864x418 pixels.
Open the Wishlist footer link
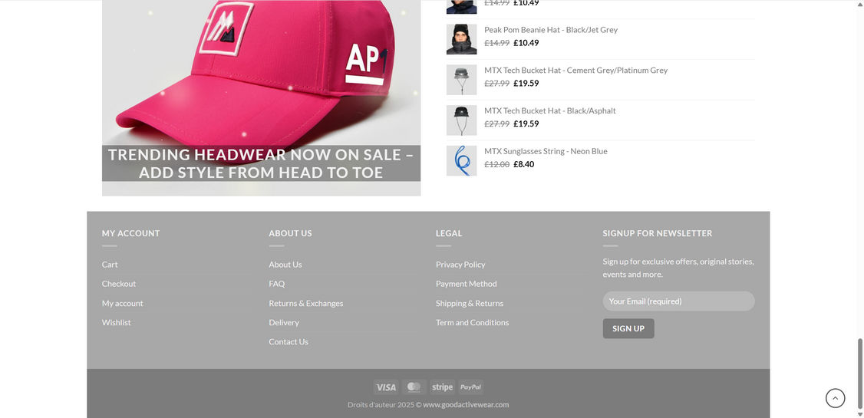(x=117, y=322)
